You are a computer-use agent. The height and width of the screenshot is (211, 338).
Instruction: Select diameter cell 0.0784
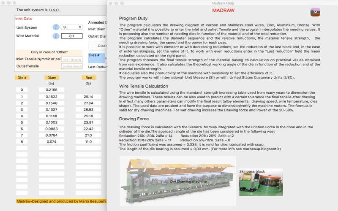[x=52, y=135]
